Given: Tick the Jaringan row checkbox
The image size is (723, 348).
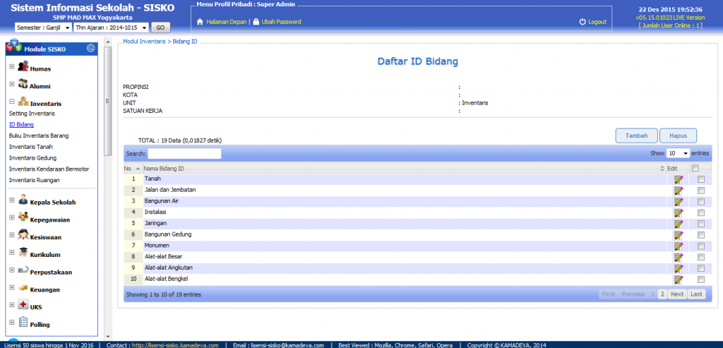Looking at the screenshot, I should coord(701,224).
